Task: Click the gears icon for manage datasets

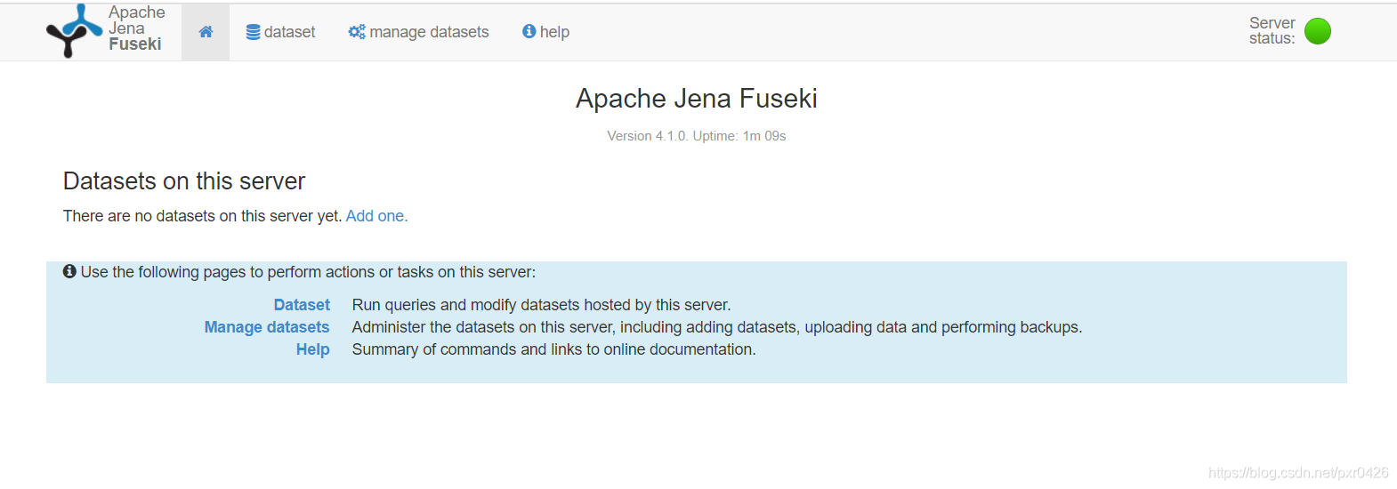Action: pos(357,32)
